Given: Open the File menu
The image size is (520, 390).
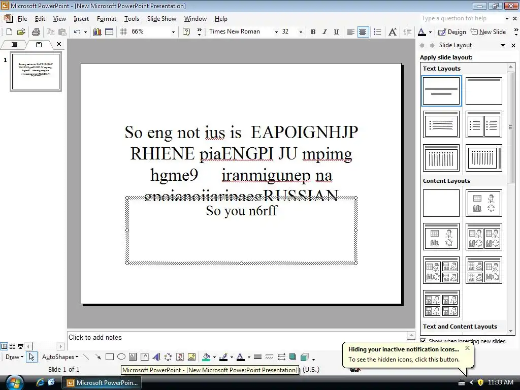Looking at the screenshot, I should click(x=22, y=19).
